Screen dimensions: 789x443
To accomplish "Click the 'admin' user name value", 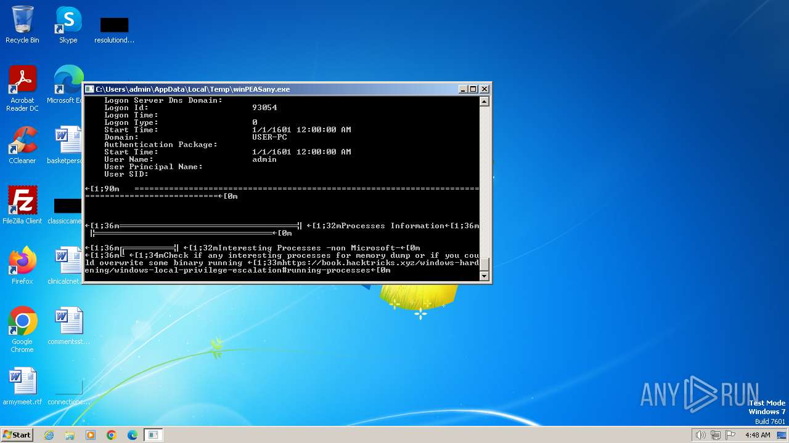I will [x=264, y=159].
